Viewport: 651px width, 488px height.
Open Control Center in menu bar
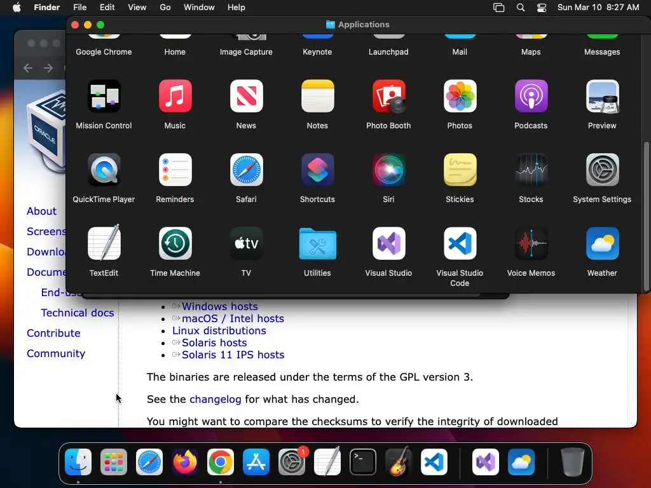point(542,8)
